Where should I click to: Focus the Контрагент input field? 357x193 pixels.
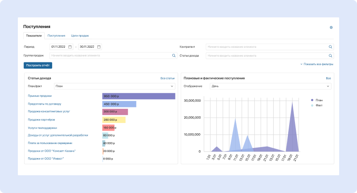click(270, 47)
